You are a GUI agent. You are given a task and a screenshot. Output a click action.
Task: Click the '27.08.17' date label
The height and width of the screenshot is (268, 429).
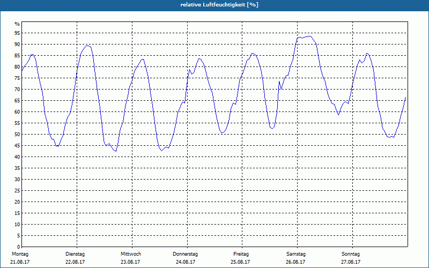pos(351,262)
